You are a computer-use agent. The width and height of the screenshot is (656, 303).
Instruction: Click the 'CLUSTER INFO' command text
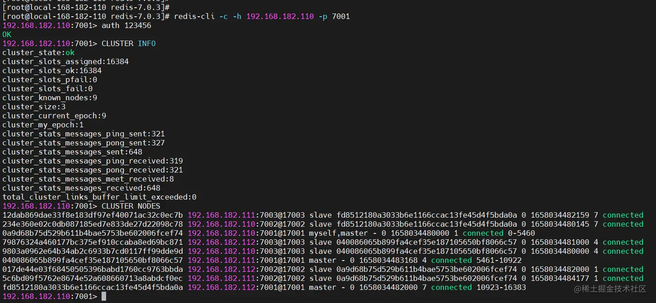(x=129, y=44)
